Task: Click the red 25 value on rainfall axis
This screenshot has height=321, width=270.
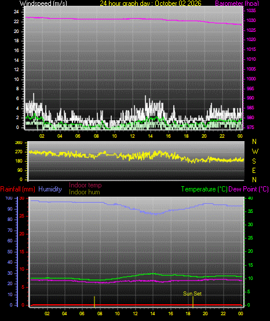Action: click(x=22, y=216)
